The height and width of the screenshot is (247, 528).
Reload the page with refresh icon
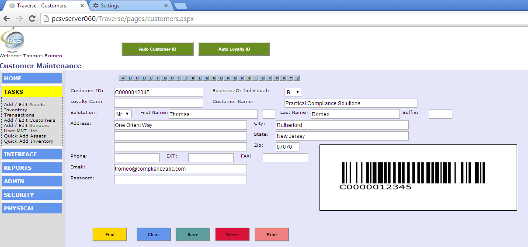click(32, 19)
